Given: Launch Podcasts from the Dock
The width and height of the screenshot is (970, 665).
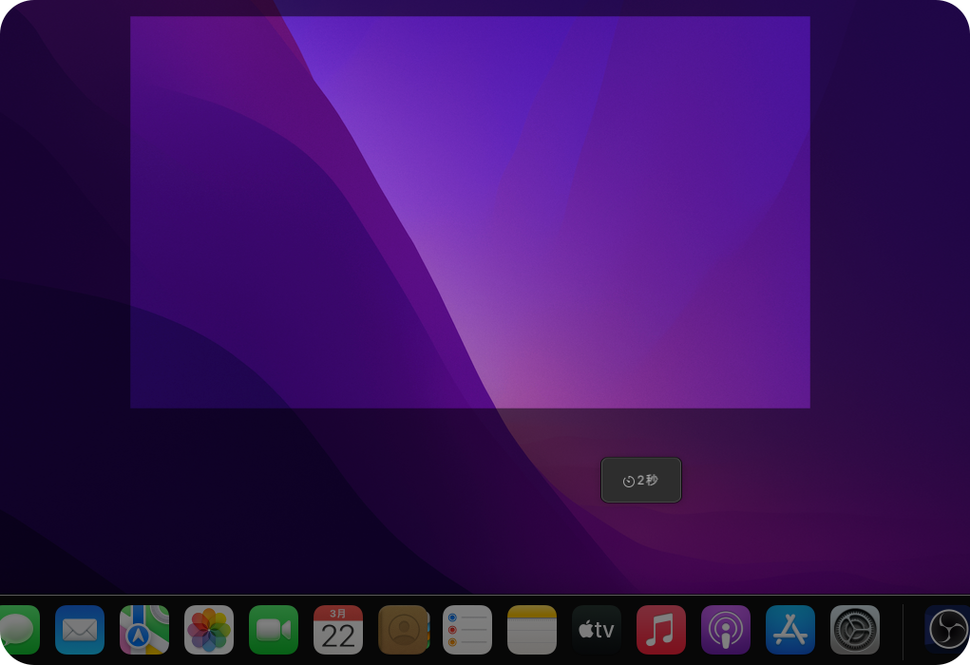Looking at the screenshot, I should pos(726,630).
